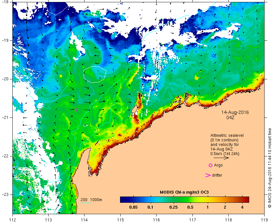
Task: Click the 'Altimetric sealevel' legend text
Action: 227,135
